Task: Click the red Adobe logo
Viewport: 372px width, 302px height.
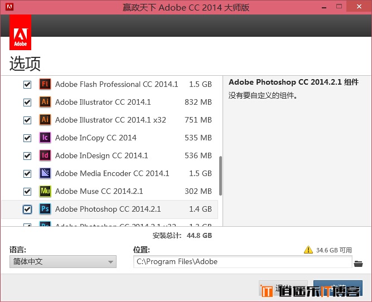Action: click(21, 32)
